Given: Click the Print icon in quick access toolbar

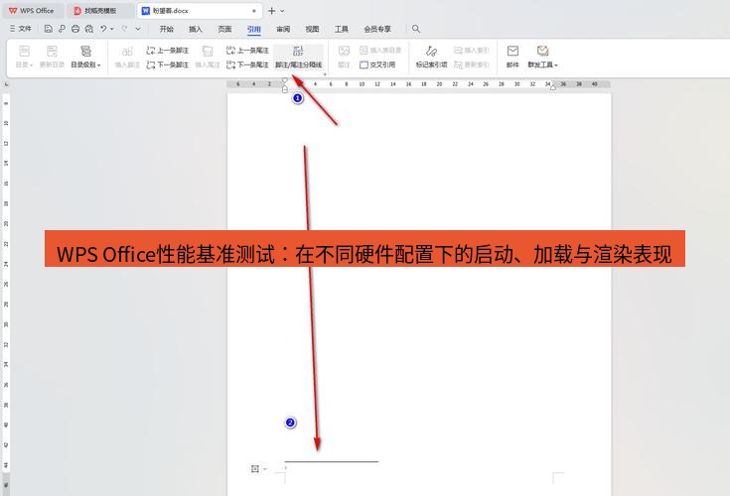Looking at the screenshot, I should [x=75, y=29].
